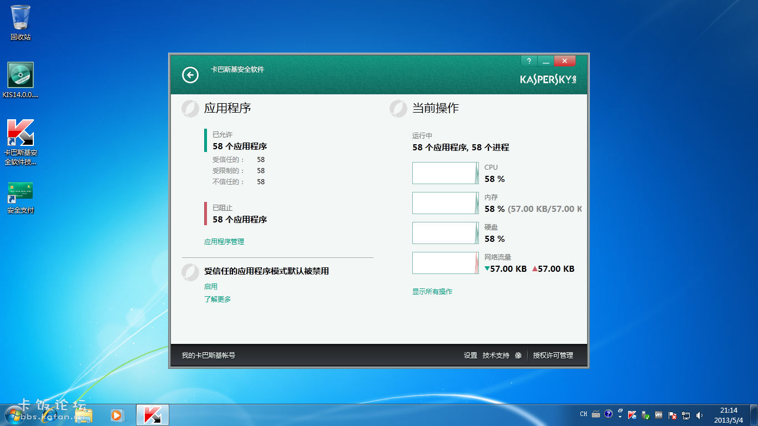
Task: Click the 网络流量 network traffic graph
Action: (x=446, y=263)
